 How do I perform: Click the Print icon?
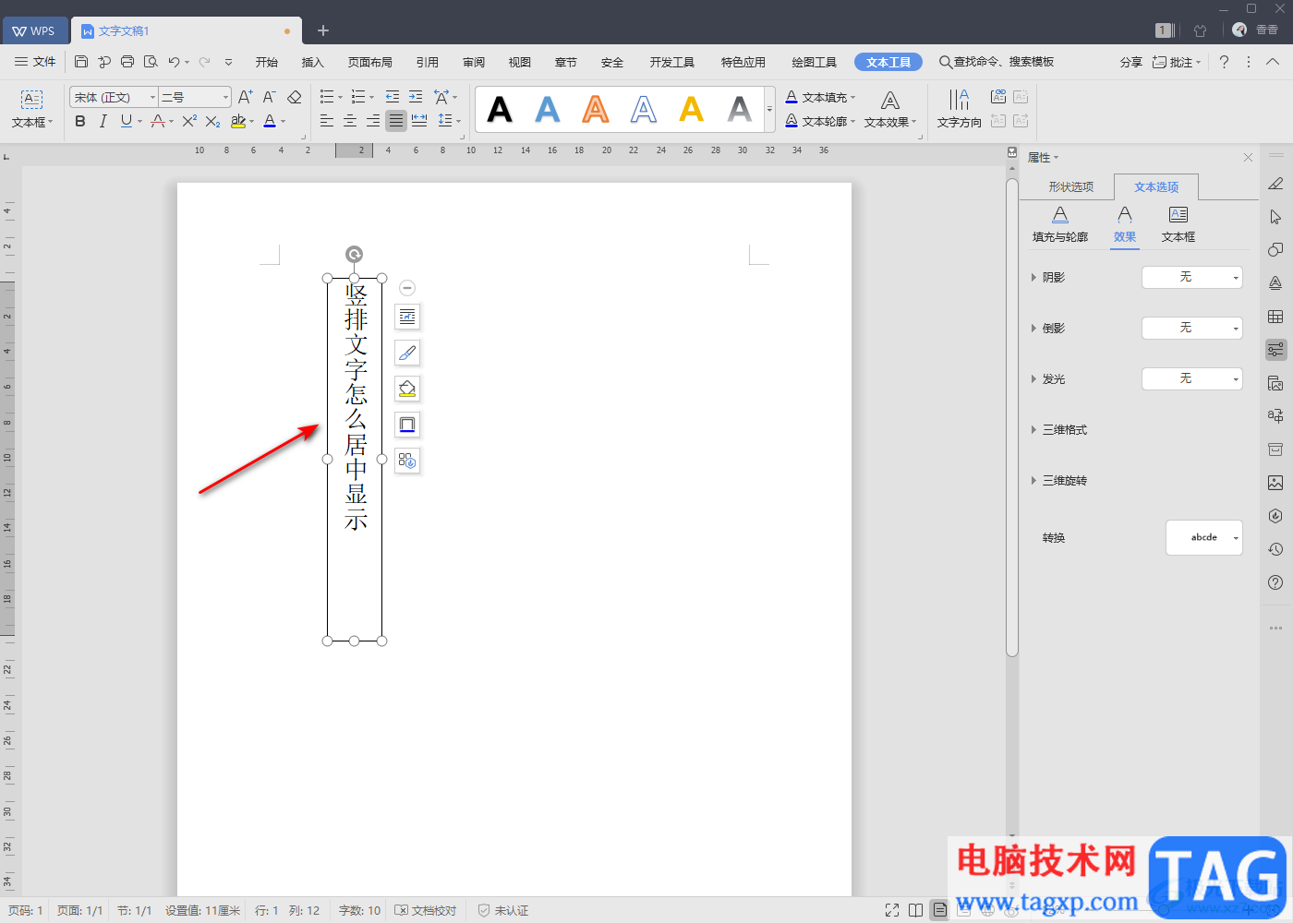pos(127,62)
